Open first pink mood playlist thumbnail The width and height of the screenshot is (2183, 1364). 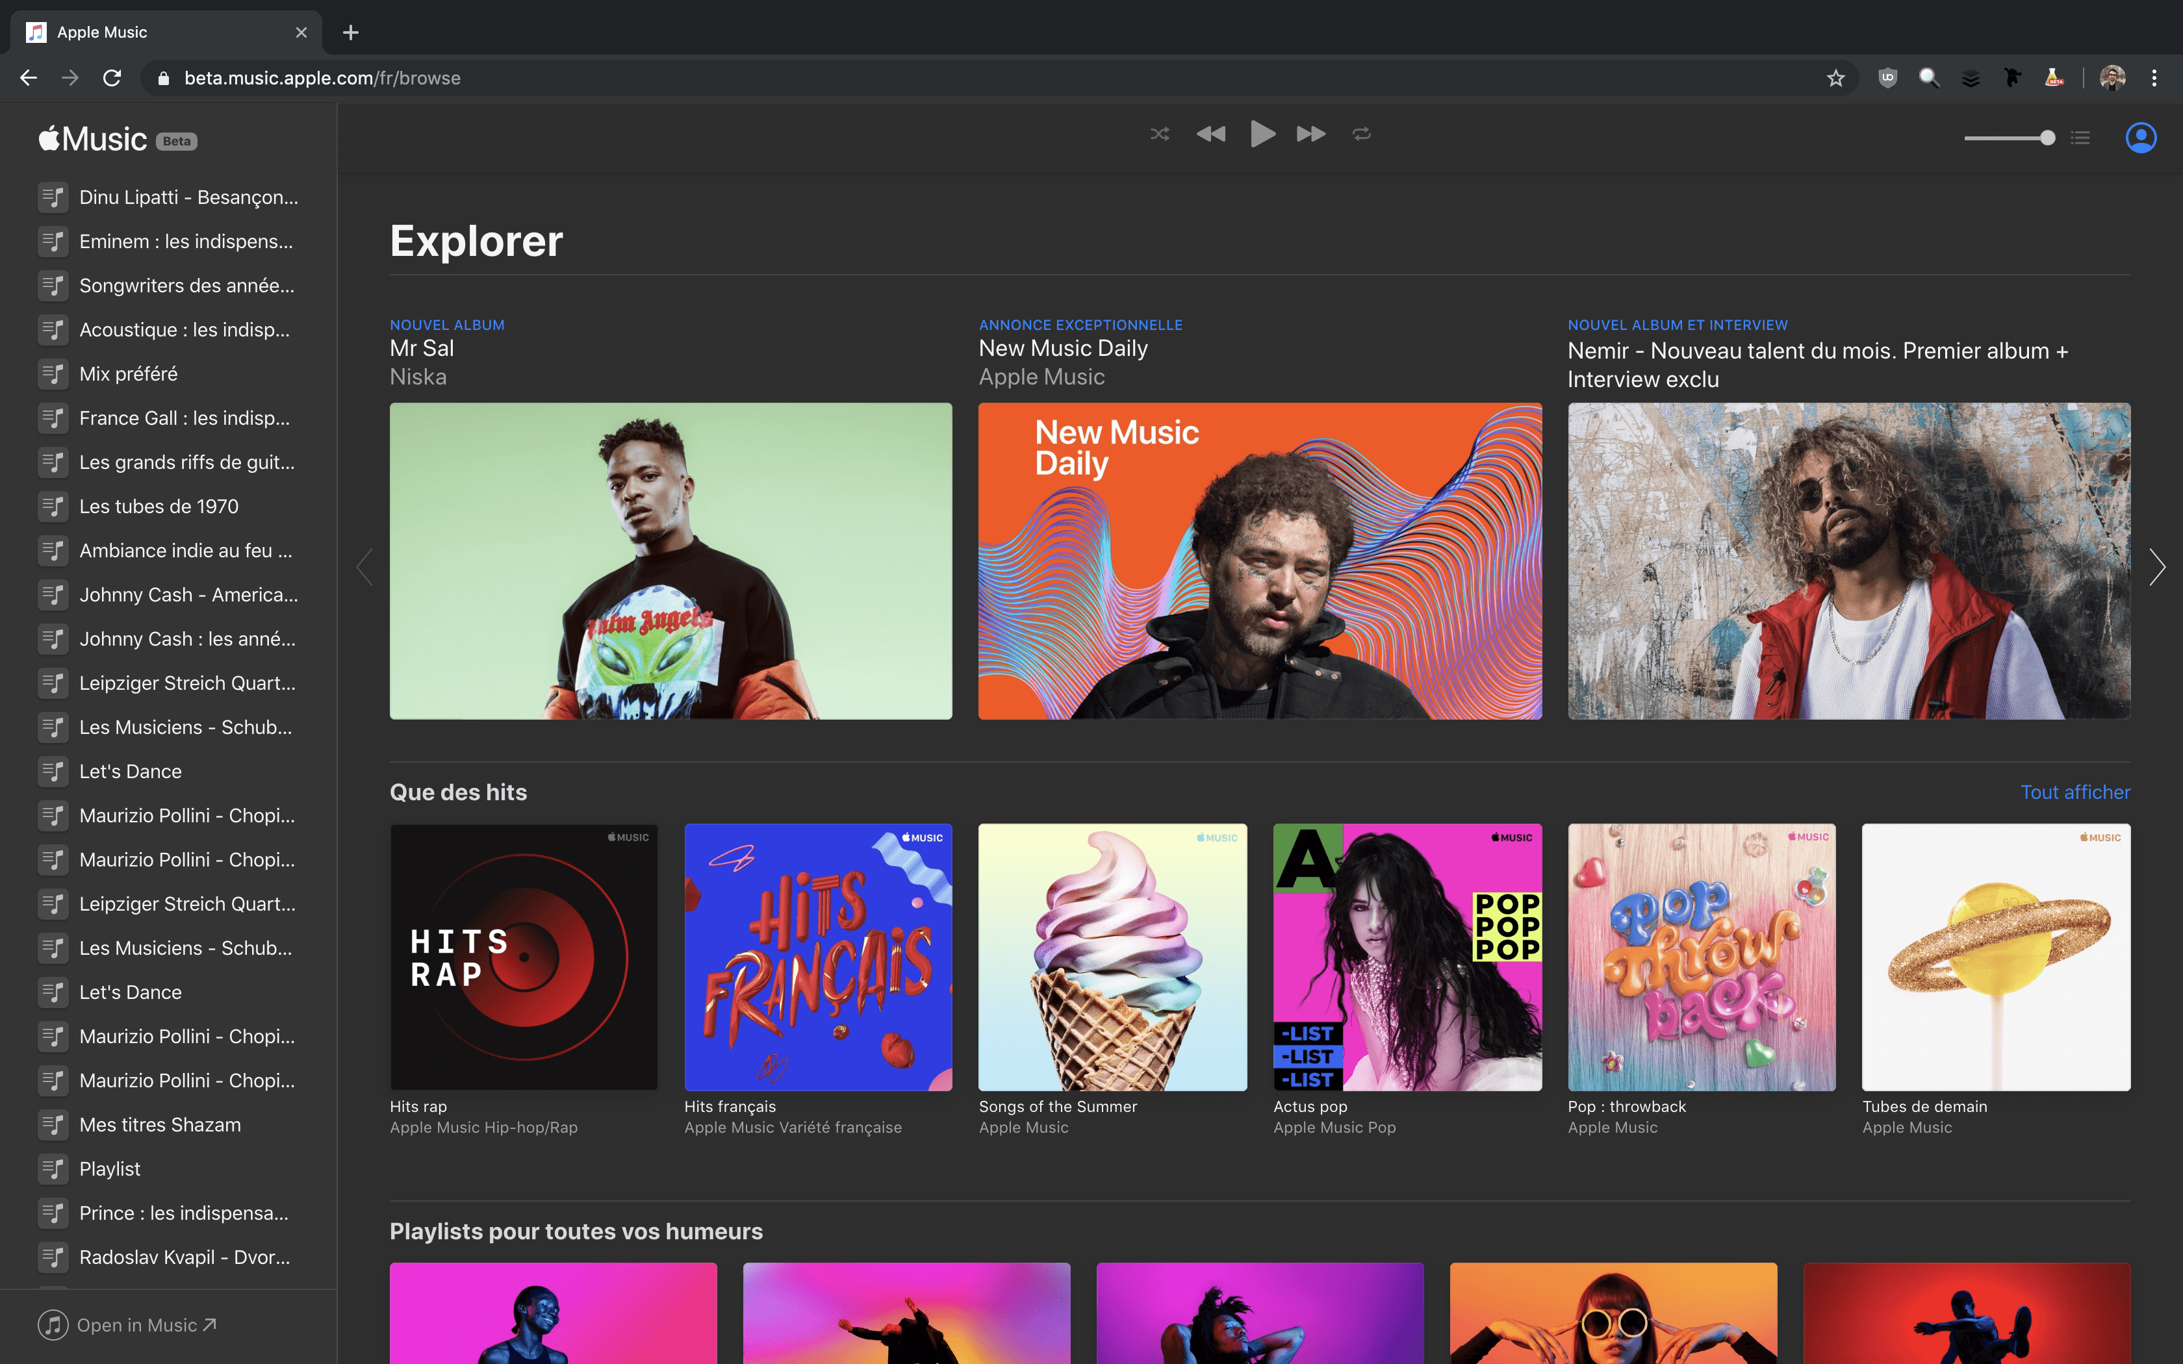pyautogui.click(x=553, y=1313)
